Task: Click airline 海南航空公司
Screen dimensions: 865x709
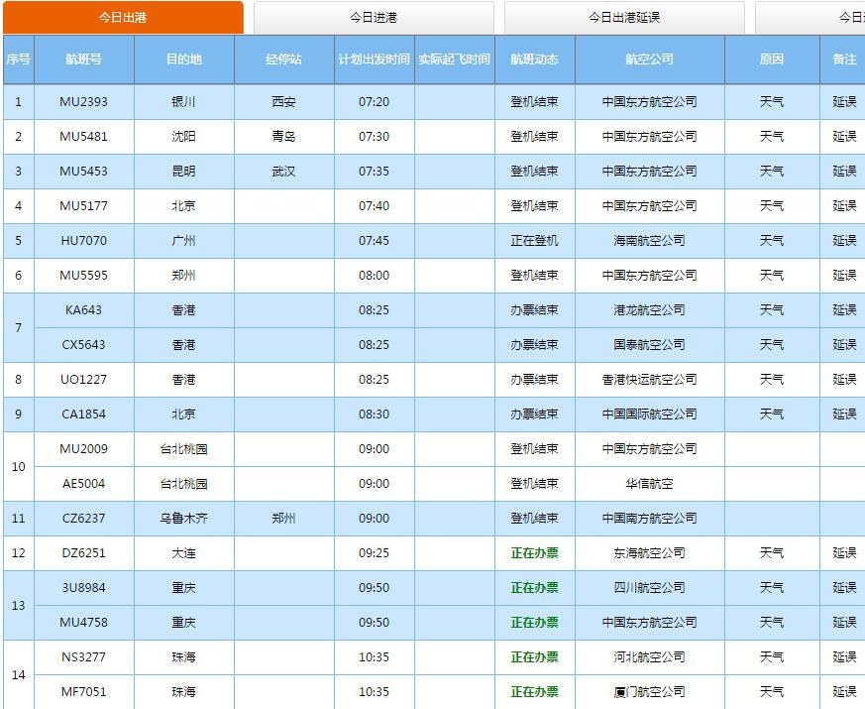Action: [x=649, y=241]
